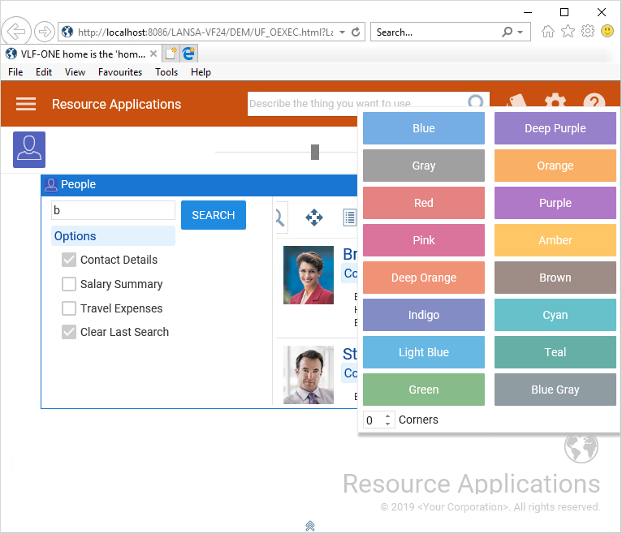Expand the address bar URL dropdown
The image size is (622, 534).
[342, 32]
